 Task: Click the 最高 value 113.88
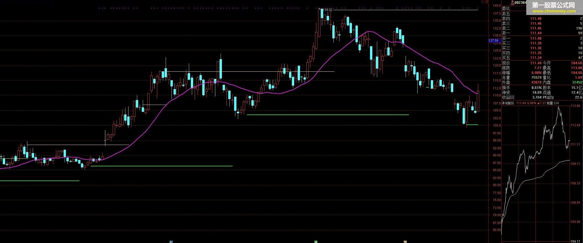click(576, 68)
